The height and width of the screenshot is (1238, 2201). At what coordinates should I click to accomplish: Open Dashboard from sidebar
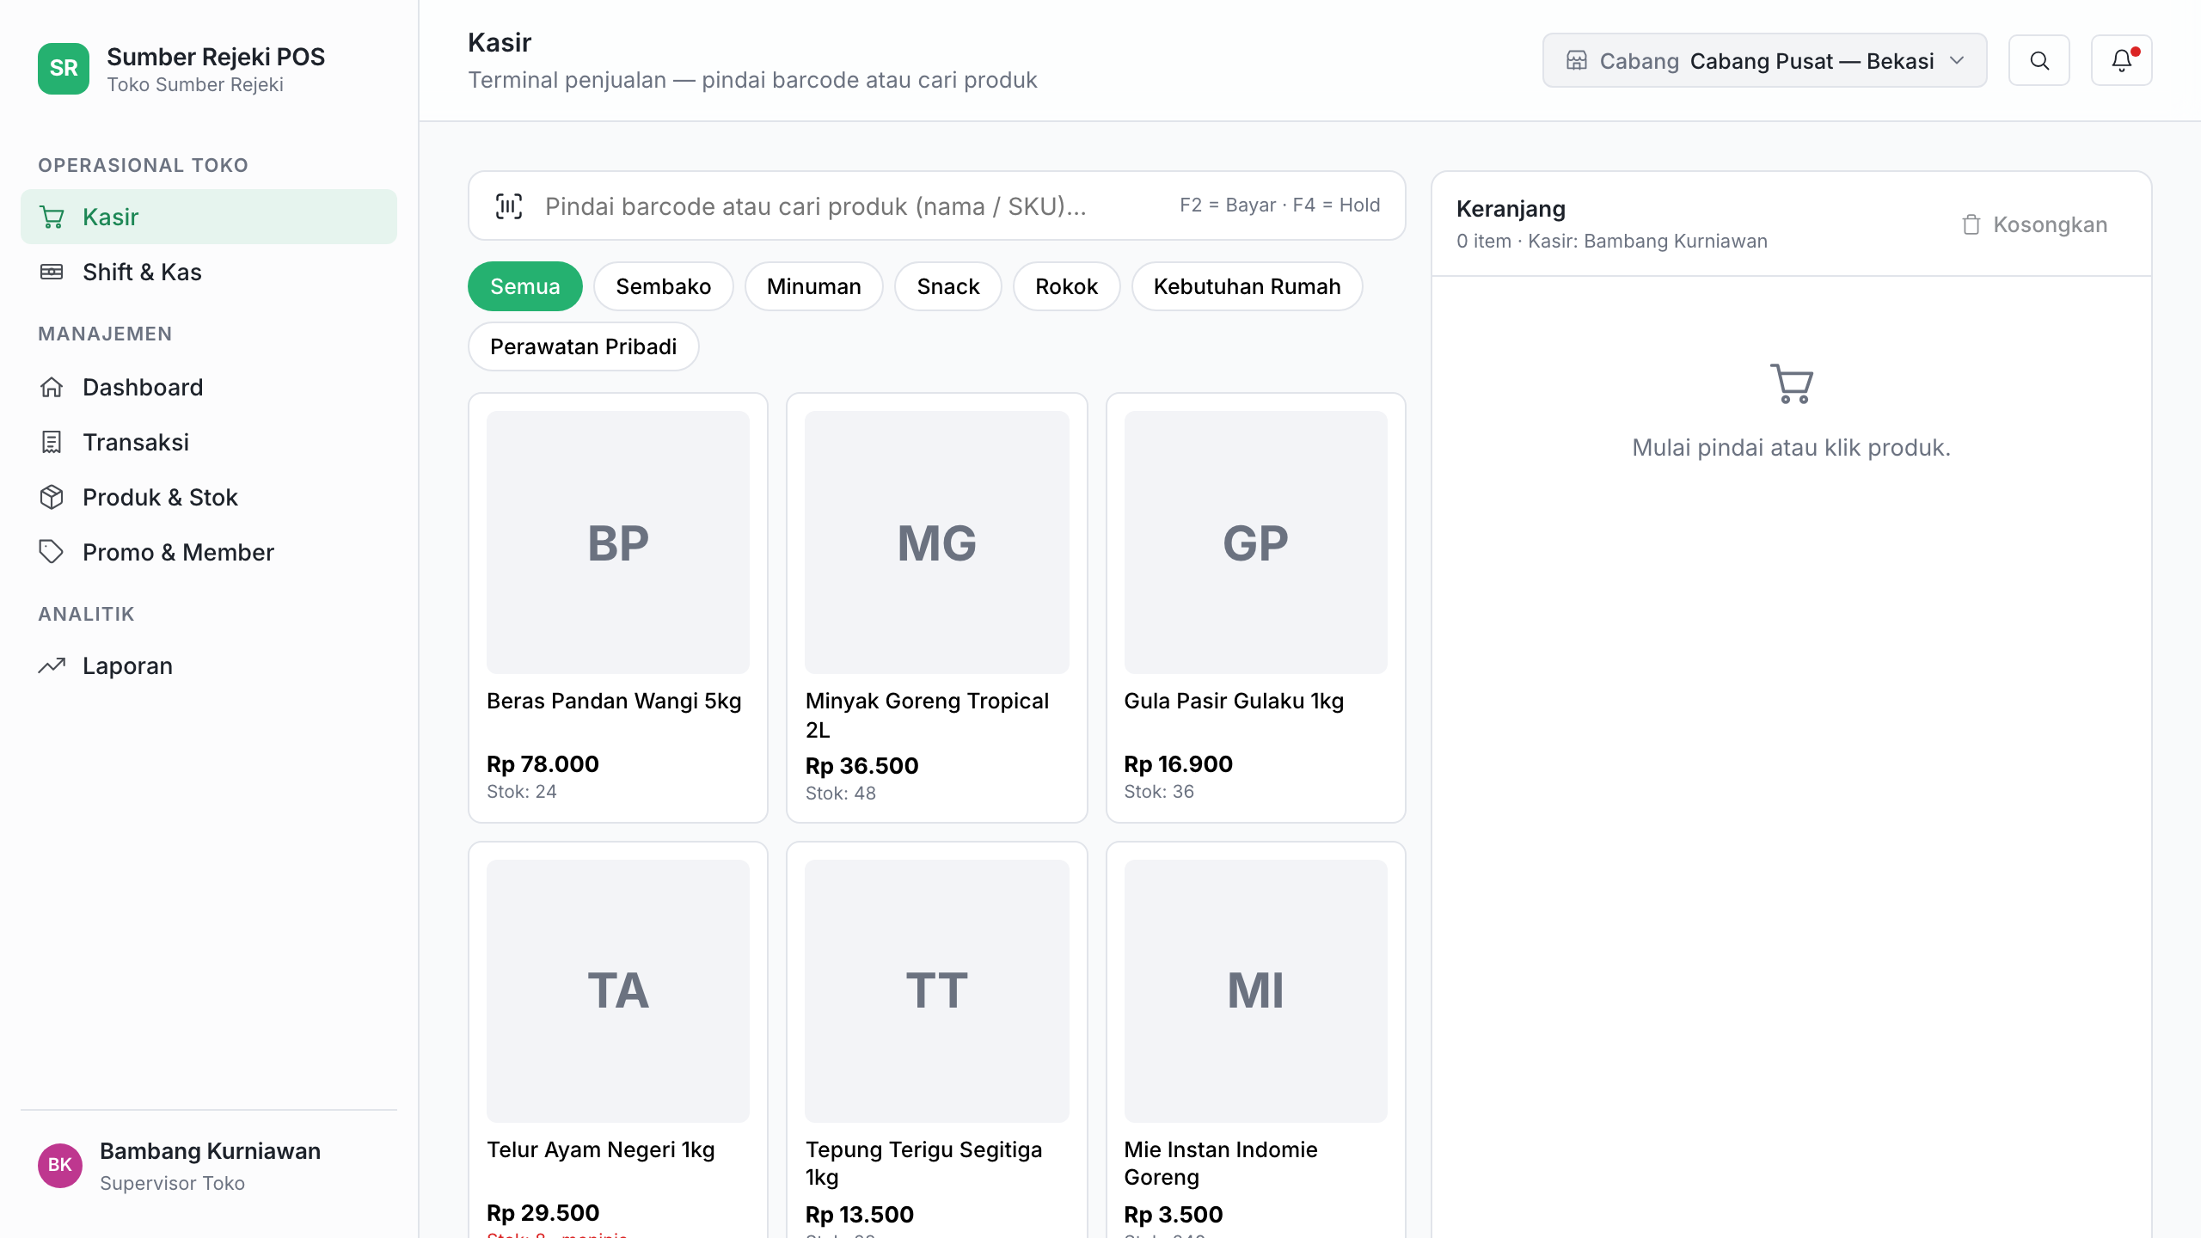209,387
